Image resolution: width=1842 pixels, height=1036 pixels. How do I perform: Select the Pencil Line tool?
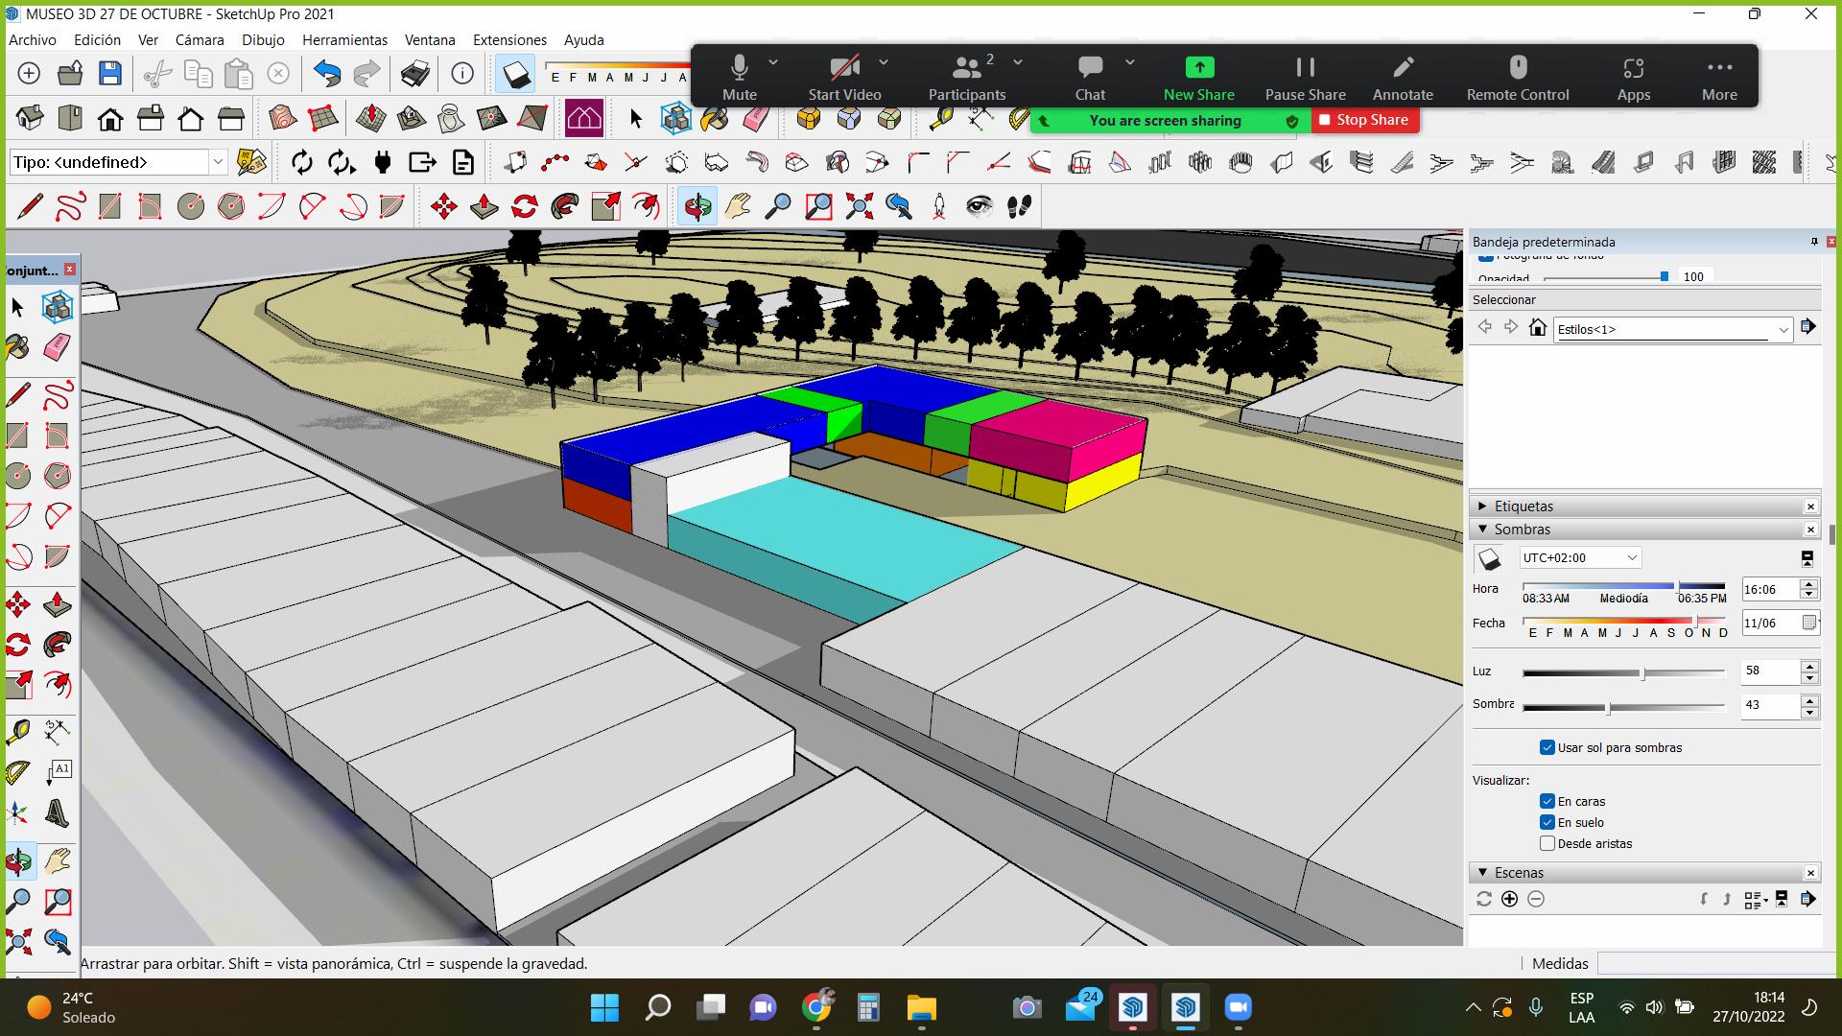pos(30,206)
